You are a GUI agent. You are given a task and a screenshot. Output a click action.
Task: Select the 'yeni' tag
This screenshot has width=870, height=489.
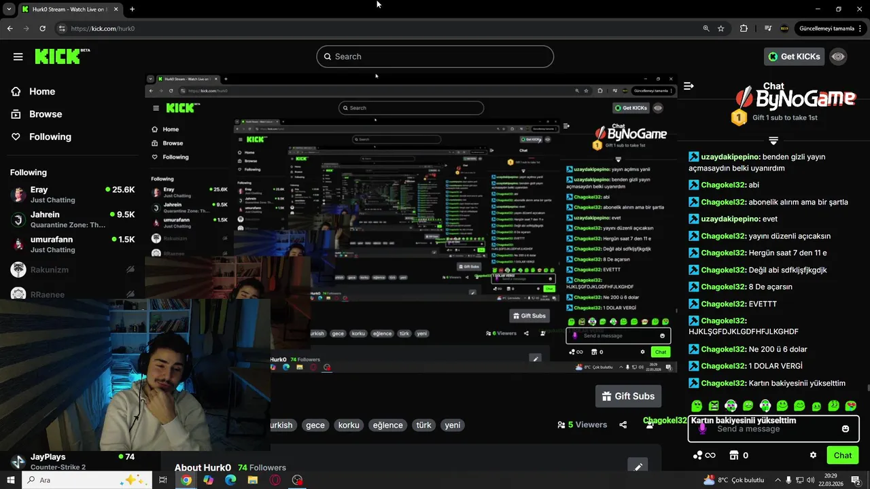click(x=453, y=425)
